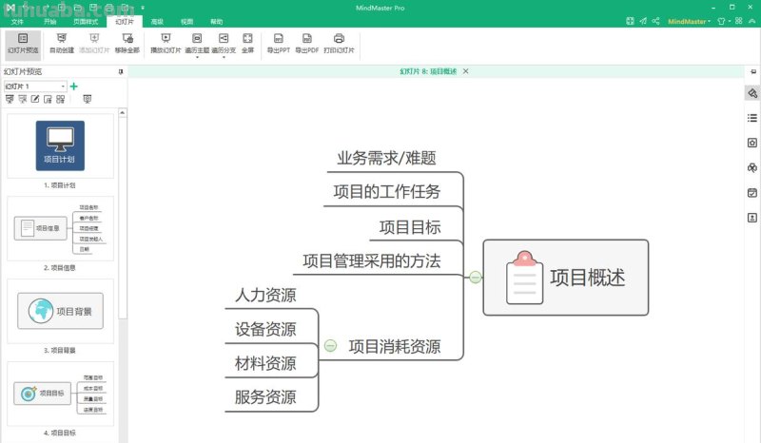Open quick access toolbar customize arrow

143,8
